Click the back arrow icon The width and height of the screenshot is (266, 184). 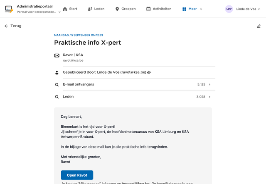click(x=6, y=26)
